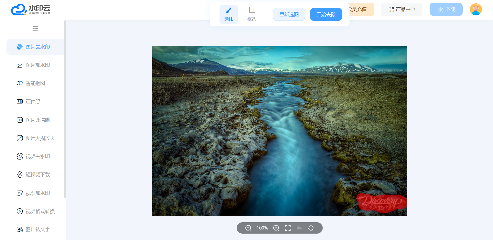
Task: Click the 视频格式转换 play icon
Action: pos(20,211)
